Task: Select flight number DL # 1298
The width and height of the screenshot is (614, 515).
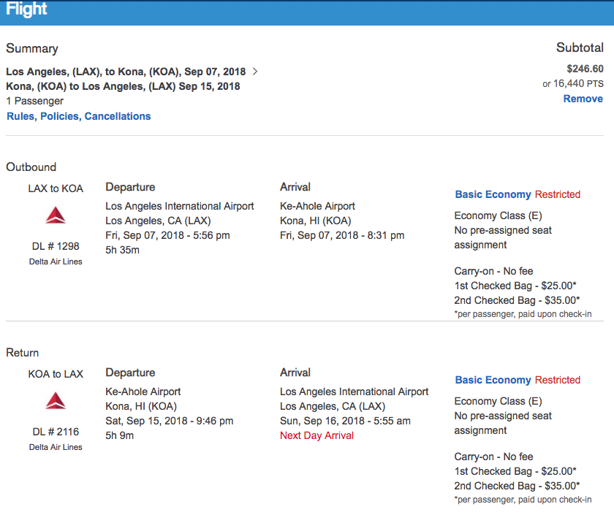Action: [56, 247]
